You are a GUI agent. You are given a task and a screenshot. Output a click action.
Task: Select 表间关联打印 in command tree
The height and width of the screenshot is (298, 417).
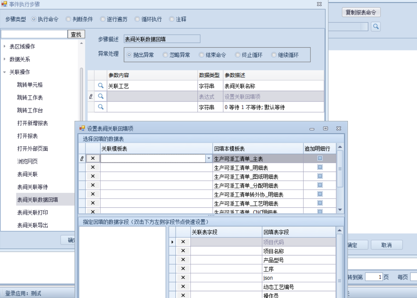tap(33, 213)
